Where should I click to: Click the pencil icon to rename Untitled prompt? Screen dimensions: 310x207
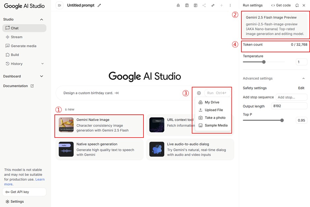point(99,5)
